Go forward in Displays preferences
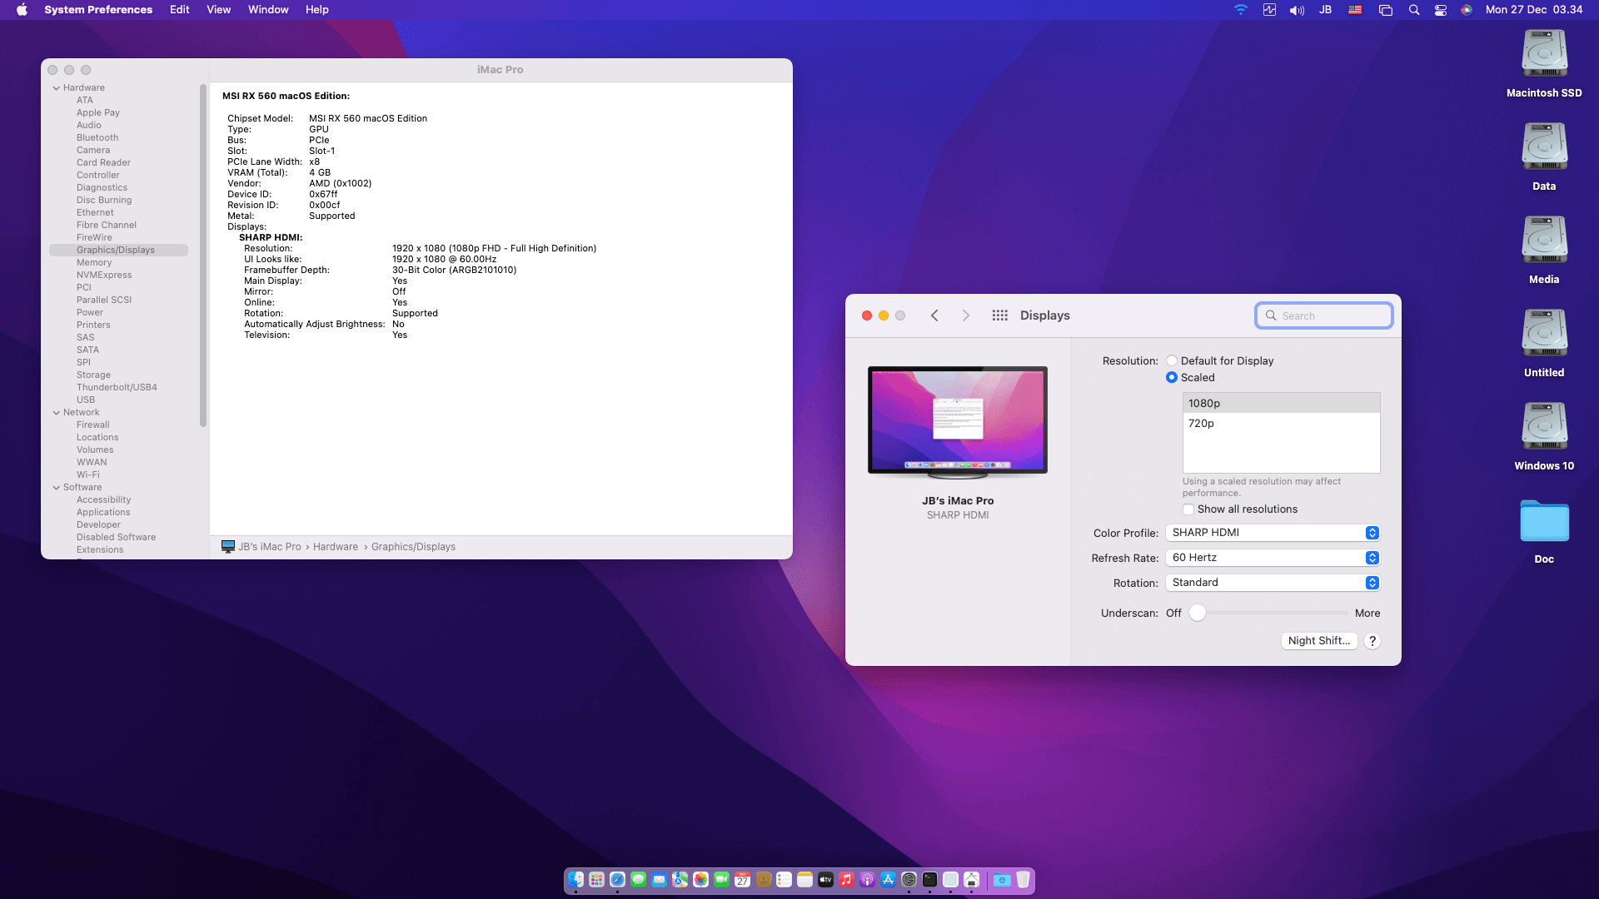The width and height of the screenshot is (1599, 899). pyautogui.click(x=966, y=315)
